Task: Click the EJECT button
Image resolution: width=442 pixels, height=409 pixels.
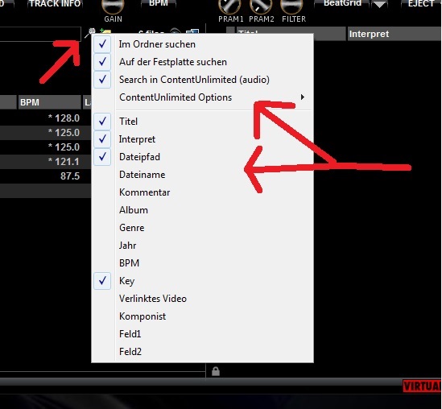Action: pyautogui.click(x=421, y=4)
